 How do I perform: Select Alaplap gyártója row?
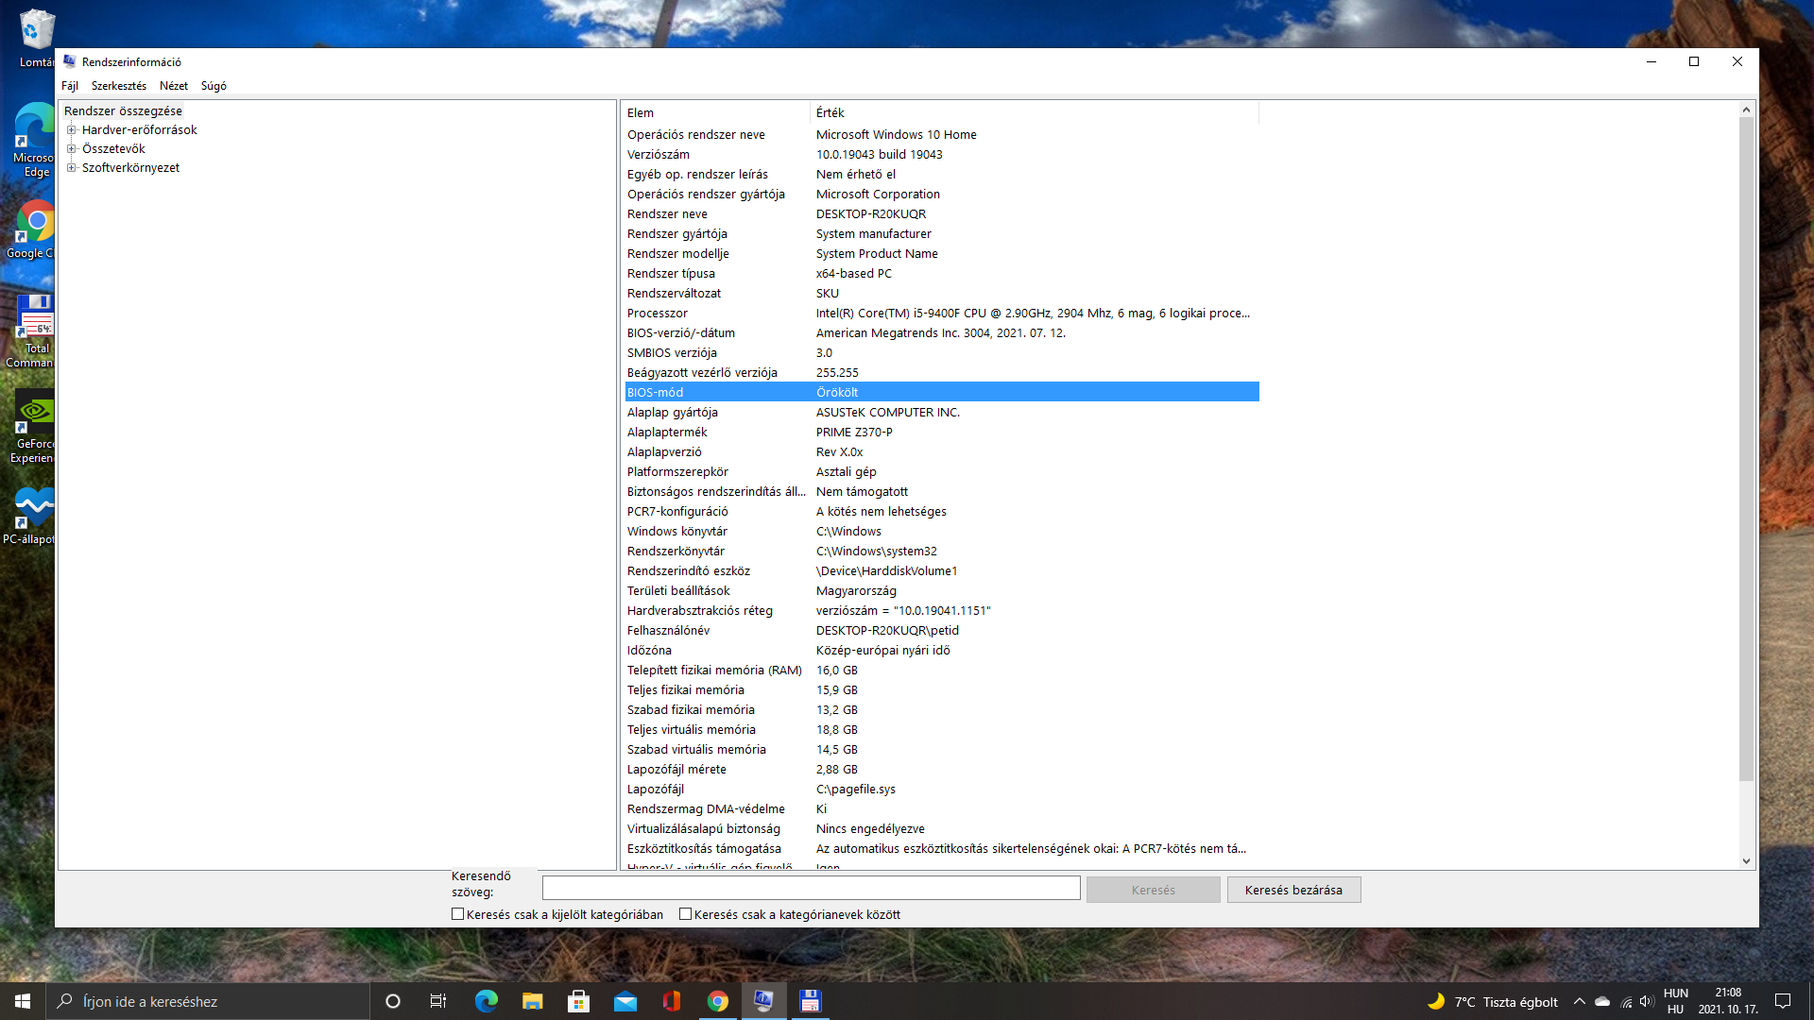(941, 413)
